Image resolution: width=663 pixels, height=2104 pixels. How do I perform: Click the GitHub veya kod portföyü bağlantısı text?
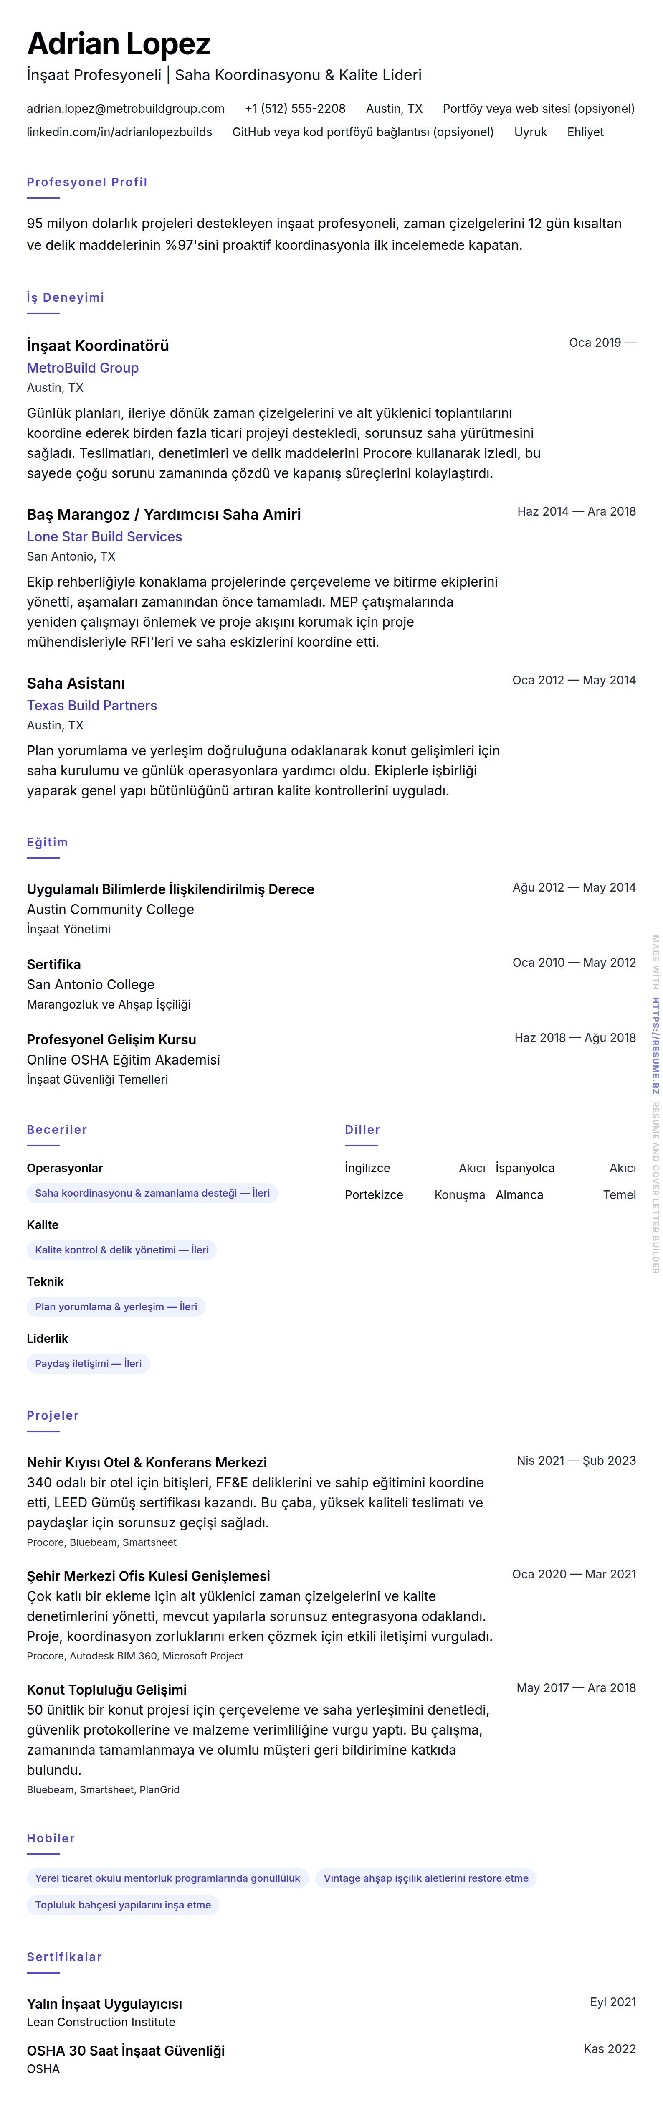tap(362, 132)
